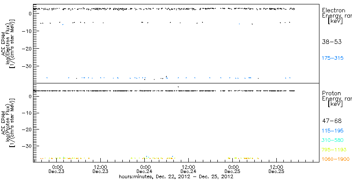Click the proton 47-68 keV legend label
Screen dimensions: 352x180
(332, 121)
